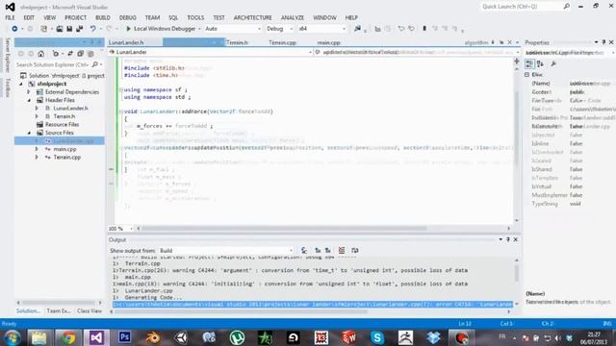The image size is (616, 346).
Task: Open the TOOLS menu
Action: [195, 17]
